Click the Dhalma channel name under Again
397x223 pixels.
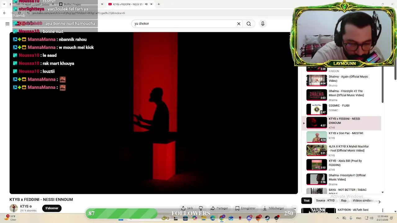[333, 86]
